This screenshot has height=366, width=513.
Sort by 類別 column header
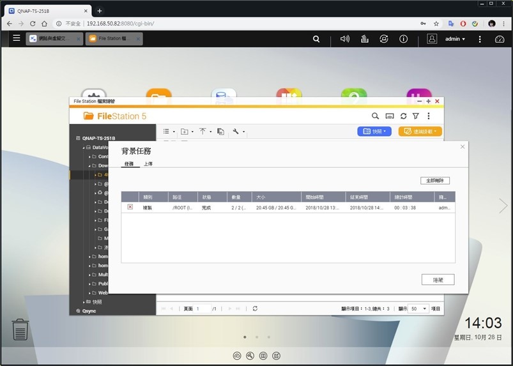coord(153,197)
